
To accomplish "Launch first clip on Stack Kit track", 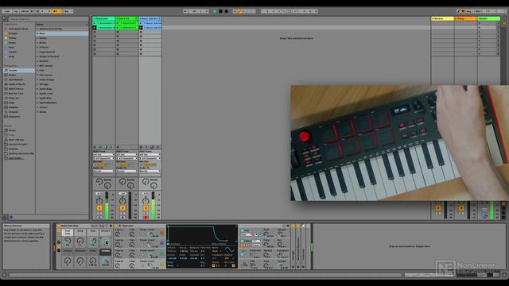I will 118,23.
